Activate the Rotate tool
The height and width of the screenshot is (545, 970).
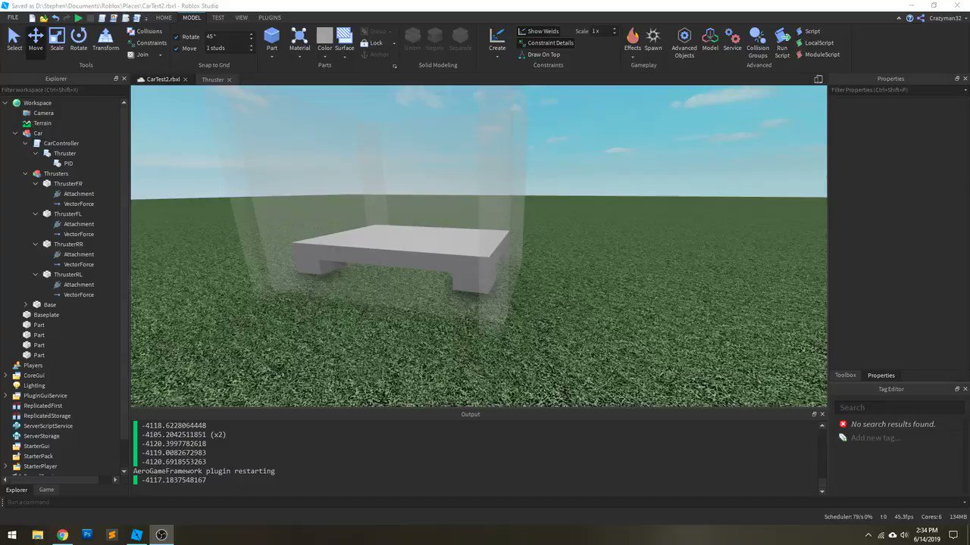78,38
